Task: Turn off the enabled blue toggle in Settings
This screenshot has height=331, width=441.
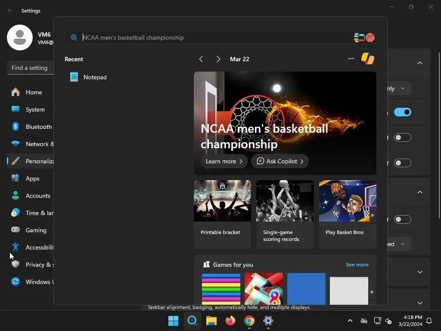Action: (x=403, y=112)
